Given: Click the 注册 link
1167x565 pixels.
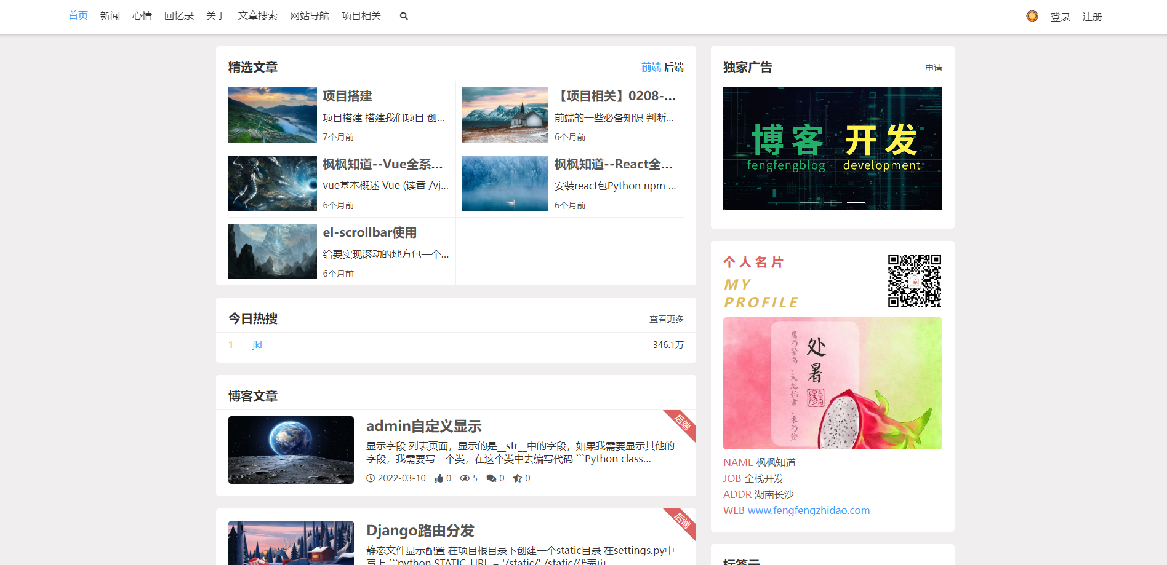Looking at the screenshot, I should 1093,17.
